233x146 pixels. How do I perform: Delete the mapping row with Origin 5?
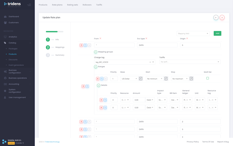pyautogui.click(x=81, y=45)
